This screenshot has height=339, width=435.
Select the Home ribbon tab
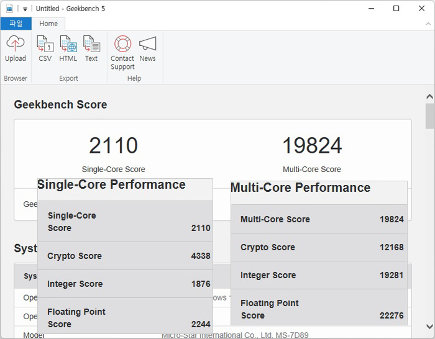(x=48, y=24)
